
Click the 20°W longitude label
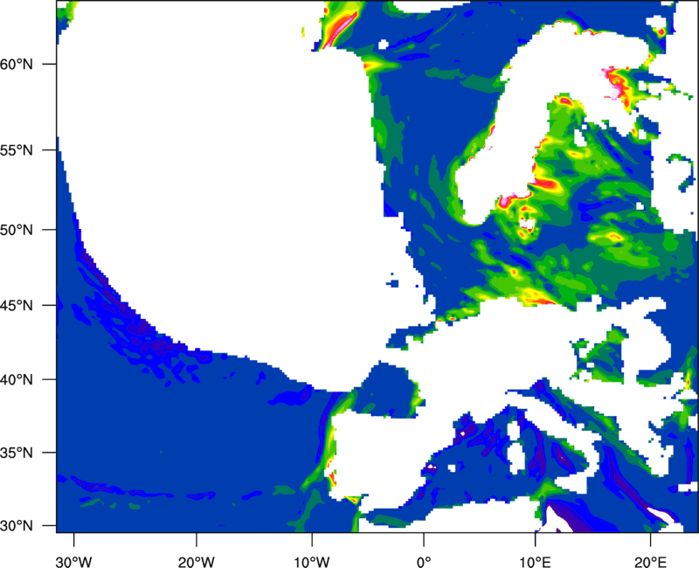click(196, 562)
